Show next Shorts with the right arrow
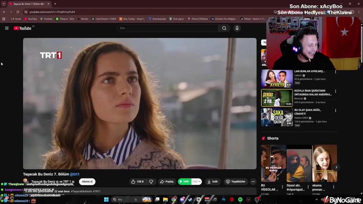Image resolution: width=363 pixels, height=204 pixels. 336,167
